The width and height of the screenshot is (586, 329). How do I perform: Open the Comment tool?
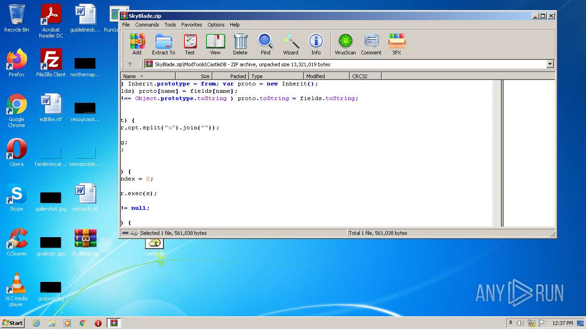[371, 44]
